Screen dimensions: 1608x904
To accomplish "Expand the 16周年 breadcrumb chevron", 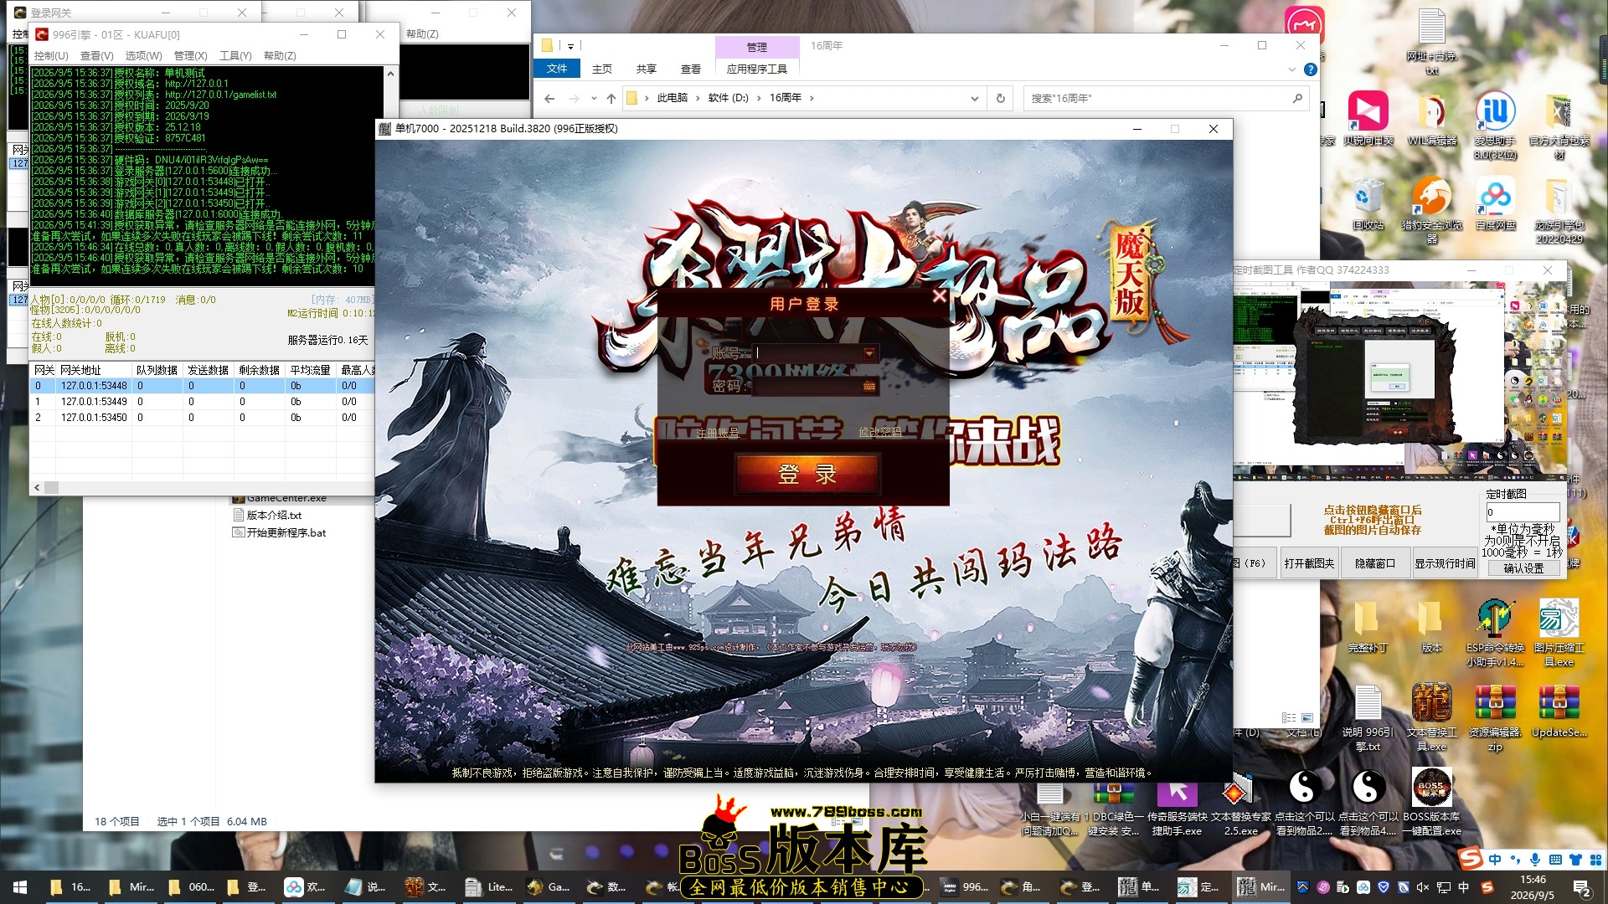I will click(811, 98).
